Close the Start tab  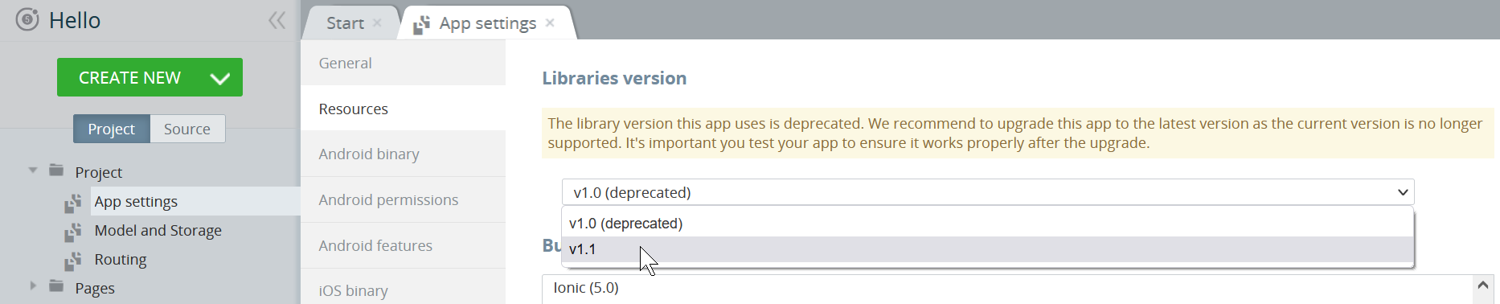(377, 23)
